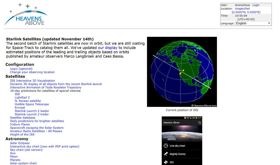The height and width of the screenshot is (165, 280).
Task: Open Starlink Launch 2 leader predictions
Action: click(x=32, y=111)
